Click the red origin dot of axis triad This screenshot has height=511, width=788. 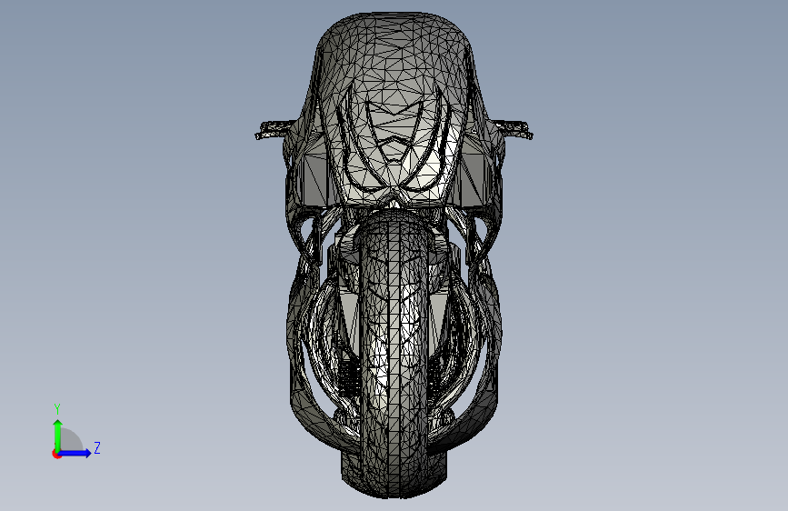tap(56, 454)
